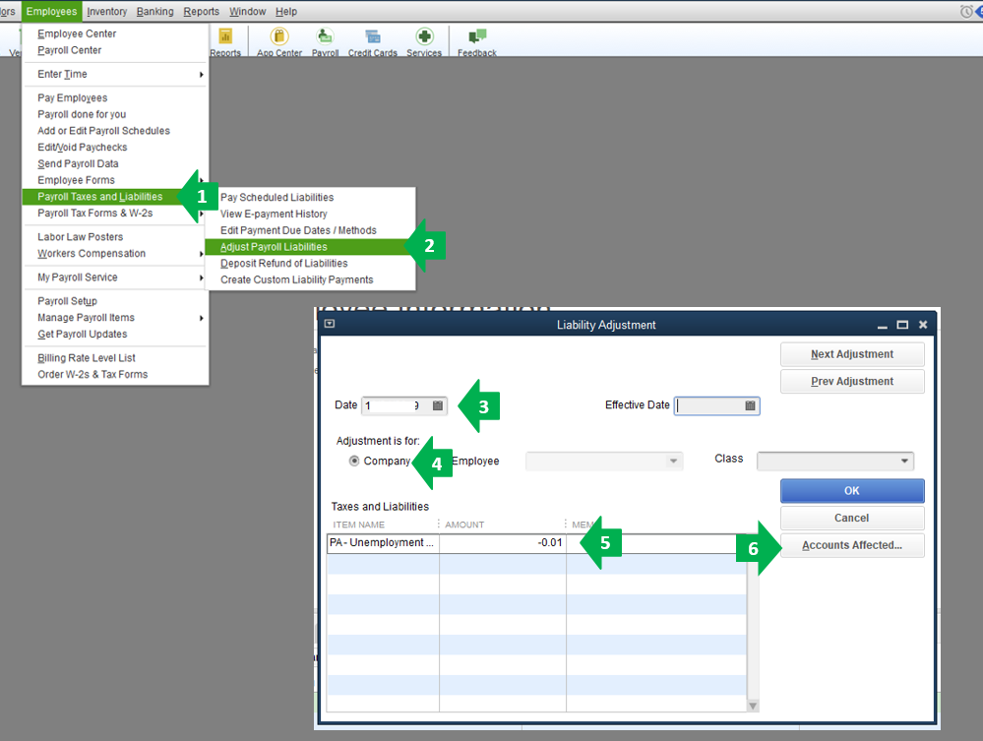This screenshot has width=983, height=741.
Task: Open the Reports menu
Action: (202, 11)
